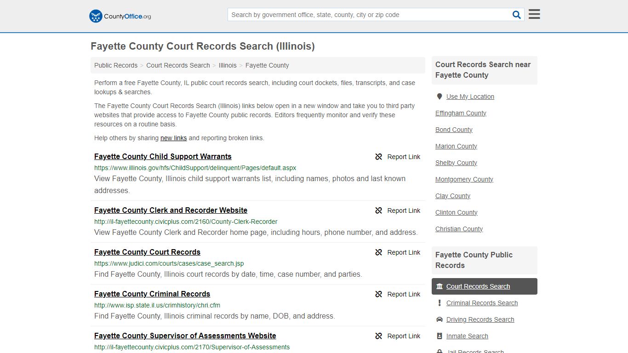Screen dimensions: 628x353
Task: Click the page heading Fayette County Court Records Search
Action: pos(203,46)
